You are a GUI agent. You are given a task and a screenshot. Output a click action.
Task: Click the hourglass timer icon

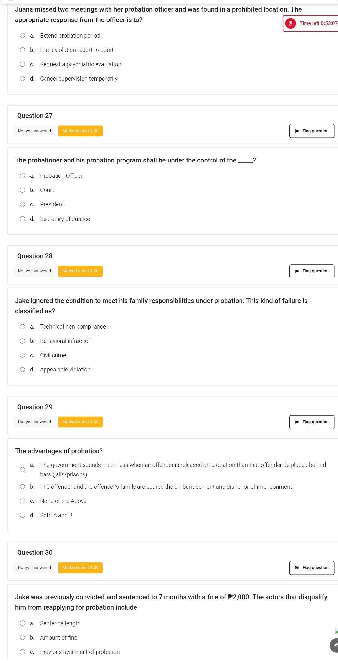pos(291,23)
